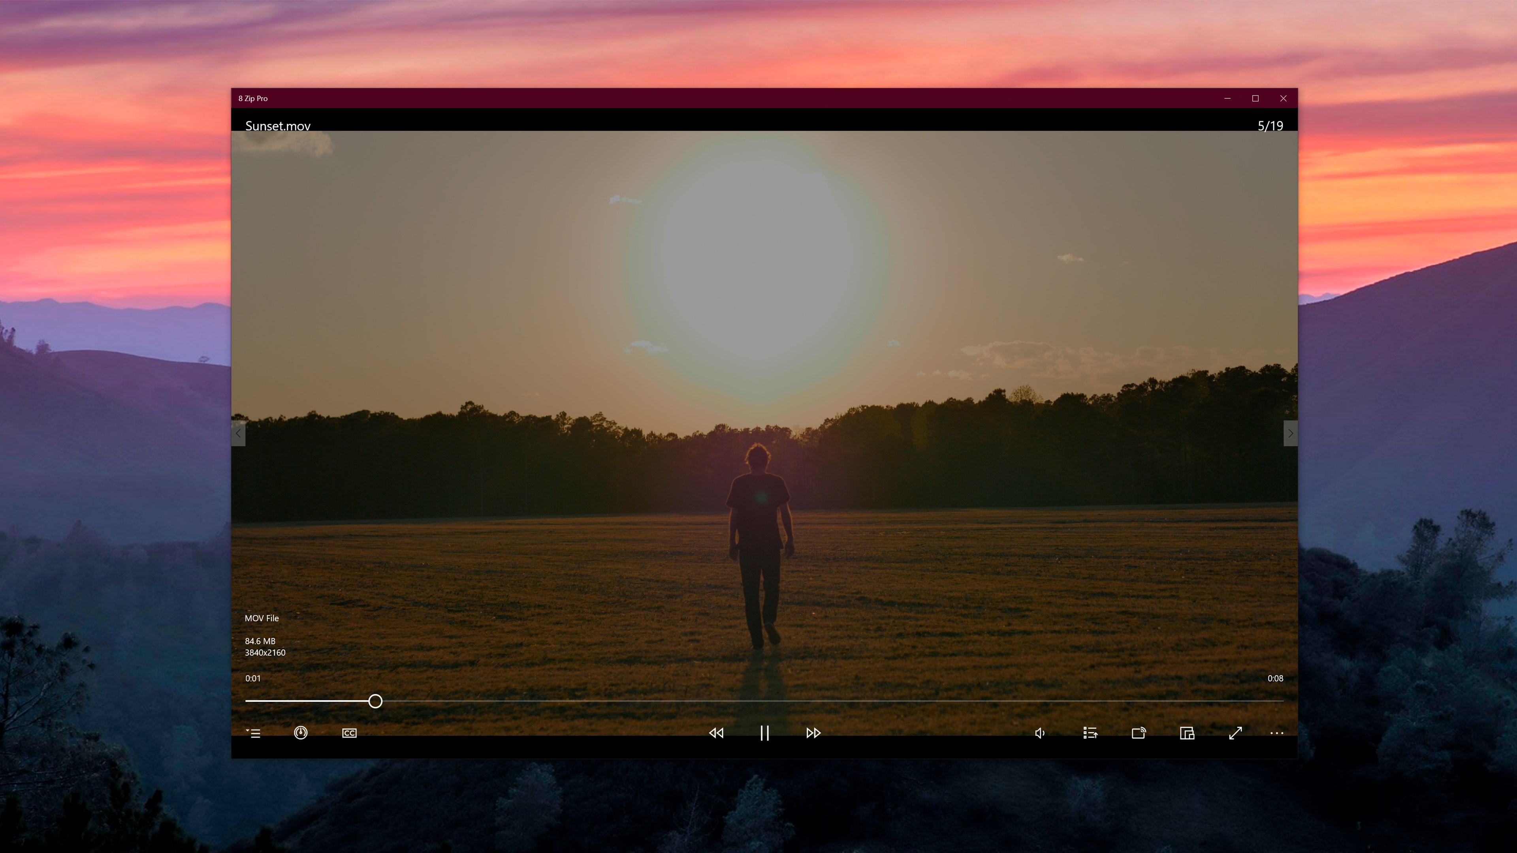Viewport: 1517px width, 853px height.
Task: Click the 5/19 item counter
Action: click(1270, 126)
